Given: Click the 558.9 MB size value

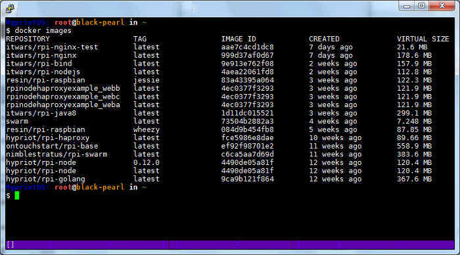Looking at the screenshot, I should tap(414, 146).
